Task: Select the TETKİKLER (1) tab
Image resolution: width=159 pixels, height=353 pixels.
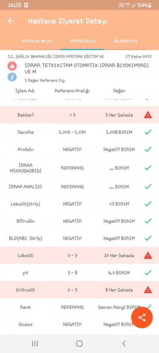Action: click(x=82, y=41)
